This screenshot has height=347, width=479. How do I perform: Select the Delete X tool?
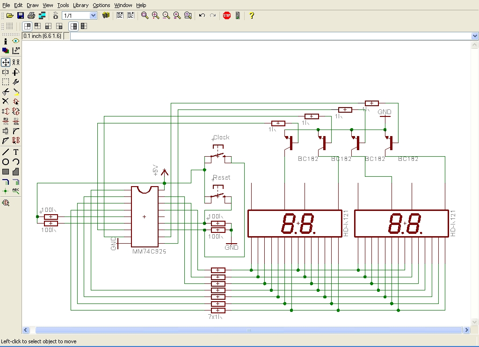coord(6,101)
